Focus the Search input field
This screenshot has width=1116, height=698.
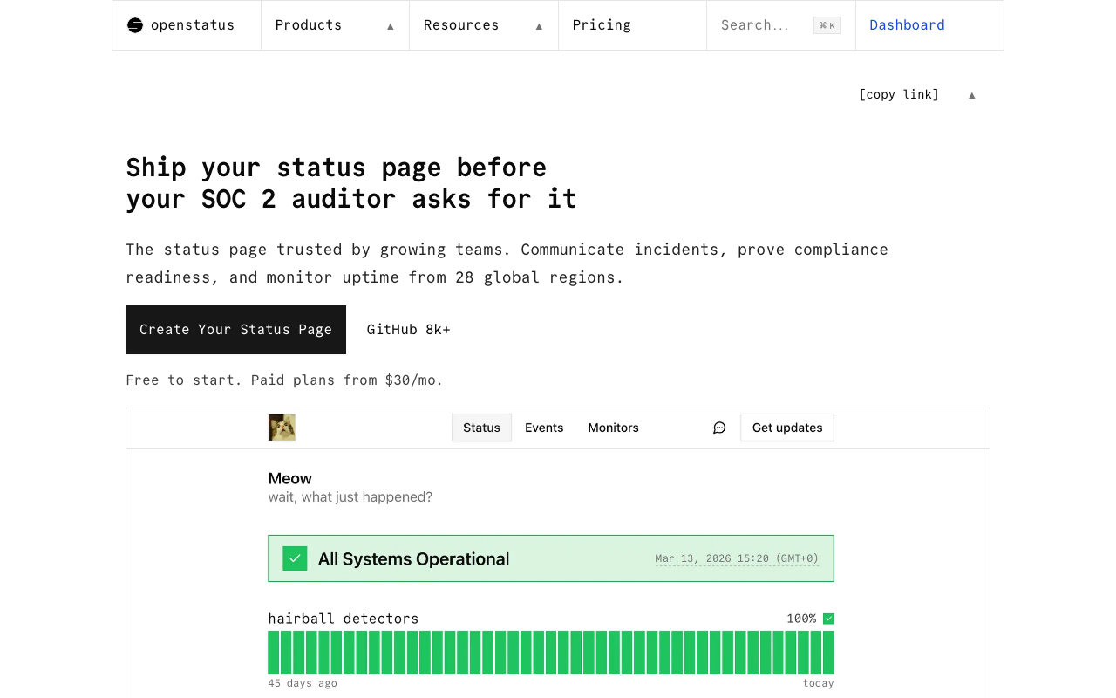coord(780,25)
